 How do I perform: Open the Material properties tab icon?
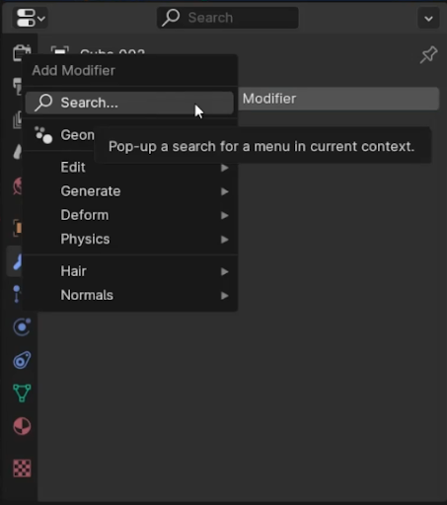click(22, 426)
